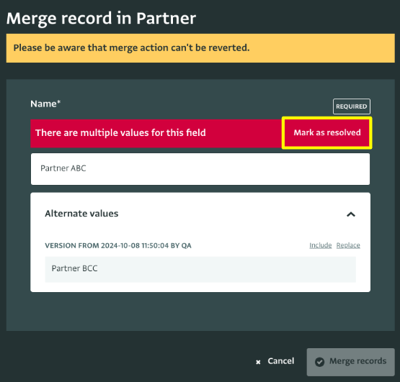This screenshot has height=382, width=400.
Task: Click the REQUIRED badge next to Name
Action: pos(351,106)
